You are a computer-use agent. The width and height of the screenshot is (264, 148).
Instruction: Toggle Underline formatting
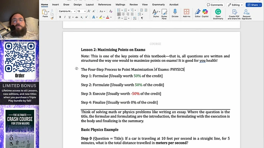click(x=69, y=17)
